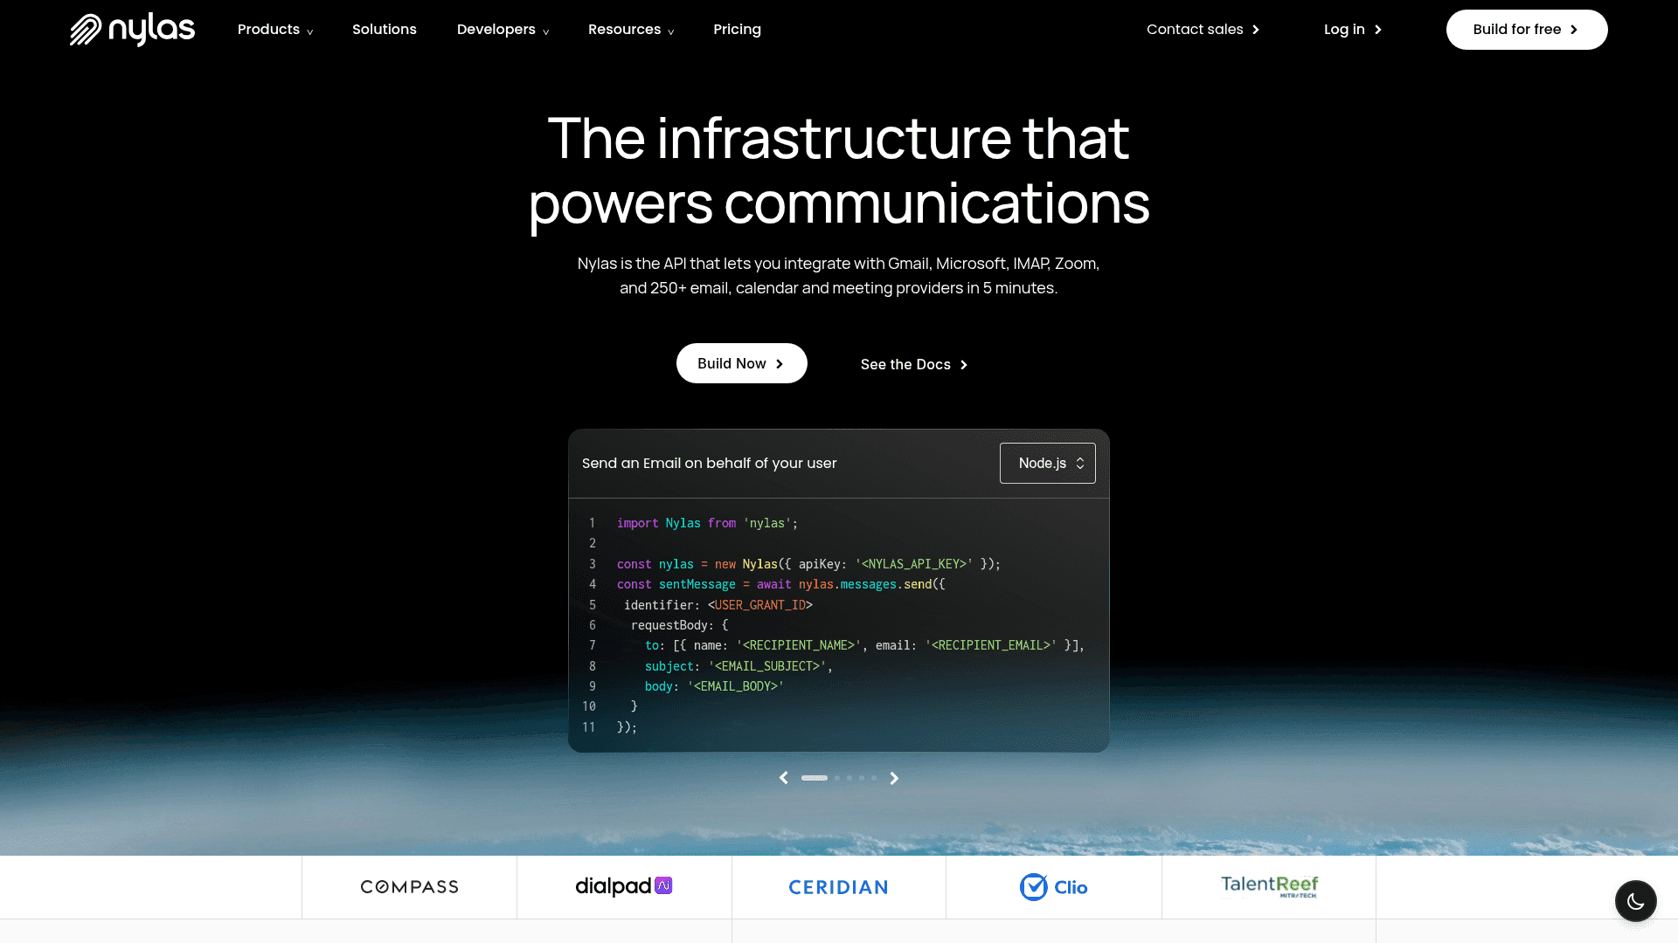Viewport: 1678px width, 943px height.
Task: Click the import Nylas line of code
Action: point(707,523)
